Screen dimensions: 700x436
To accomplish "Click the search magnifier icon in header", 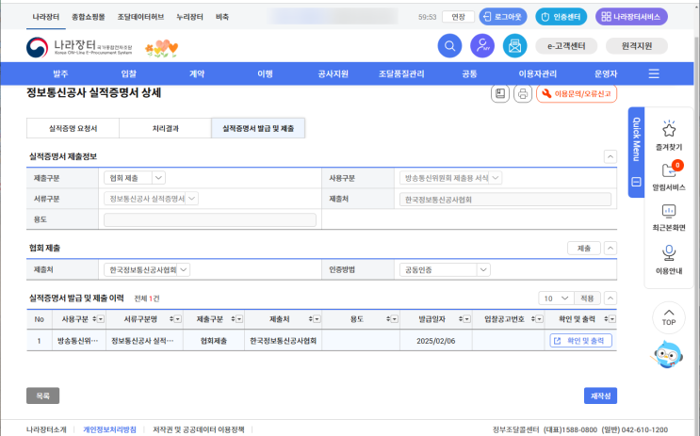I will click(x=451, y=45).
